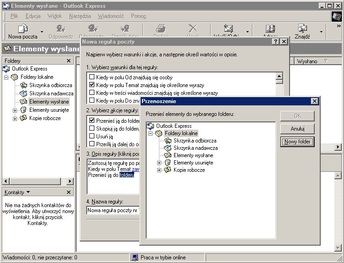Click the Windows logo throbber icon
The height and width of the screenshot is (263, 344).
click(337, 16)
